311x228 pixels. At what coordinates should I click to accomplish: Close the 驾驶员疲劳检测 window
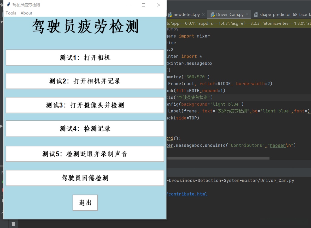(159, 5)
